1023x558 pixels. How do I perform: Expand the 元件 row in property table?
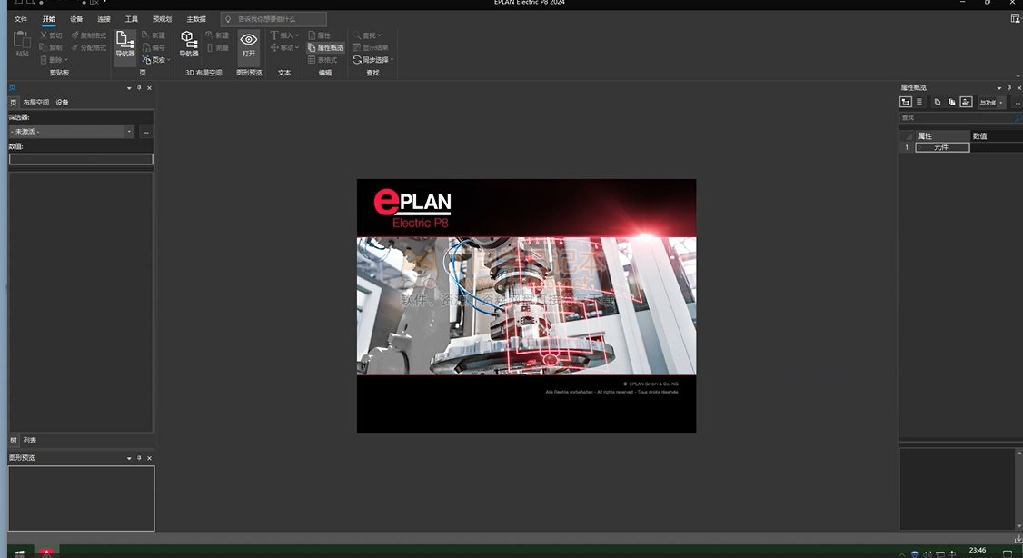(x=919, y=147)
